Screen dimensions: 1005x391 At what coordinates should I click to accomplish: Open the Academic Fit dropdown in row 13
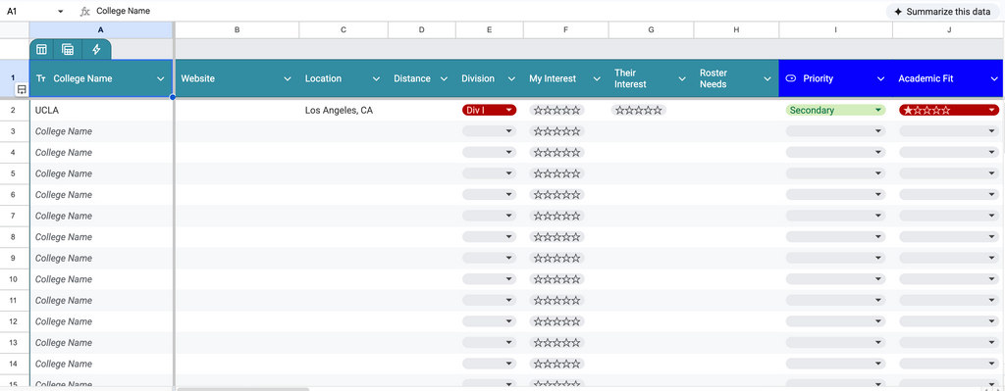pyautogui.click(x=949, y=342)
